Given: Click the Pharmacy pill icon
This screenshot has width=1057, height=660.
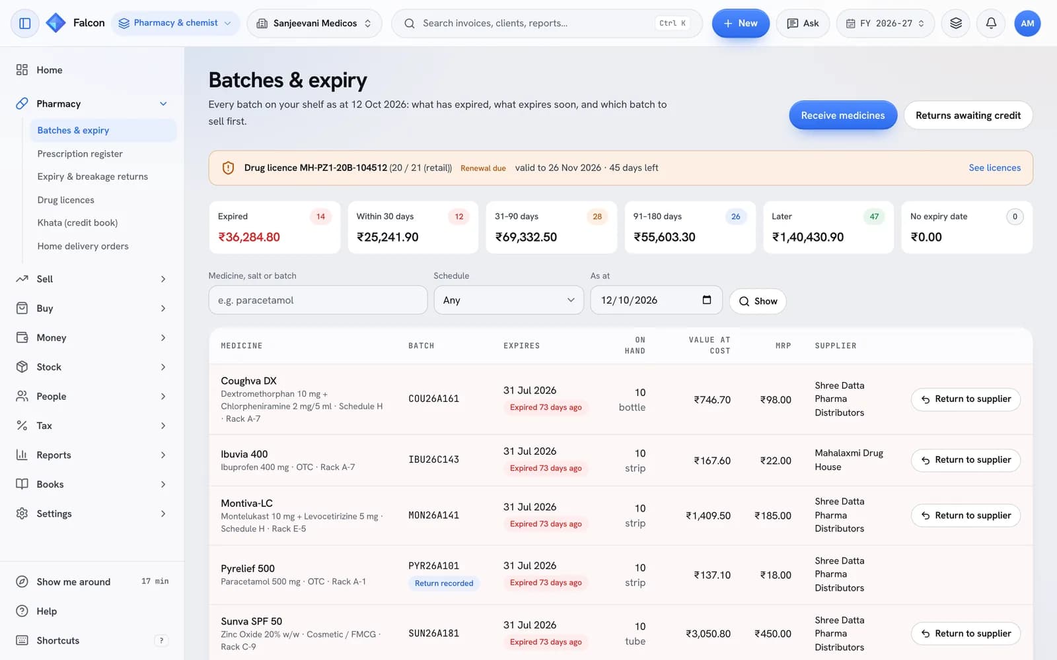Looking at the screenshot, I should coord(22,104).
